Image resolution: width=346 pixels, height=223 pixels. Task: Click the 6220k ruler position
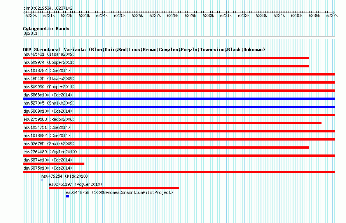click(31, 15)
